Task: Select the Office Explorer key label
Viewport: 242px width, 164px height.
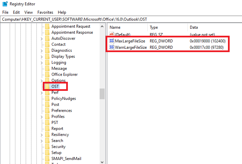Action: [65, 74]
